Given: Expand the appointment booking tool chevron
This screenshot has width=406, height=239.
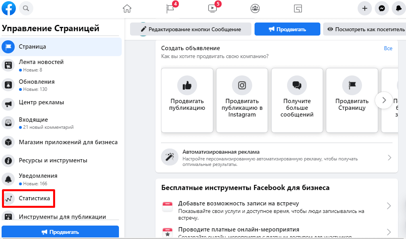Looking at the screenshot, I should coord(389,206).
